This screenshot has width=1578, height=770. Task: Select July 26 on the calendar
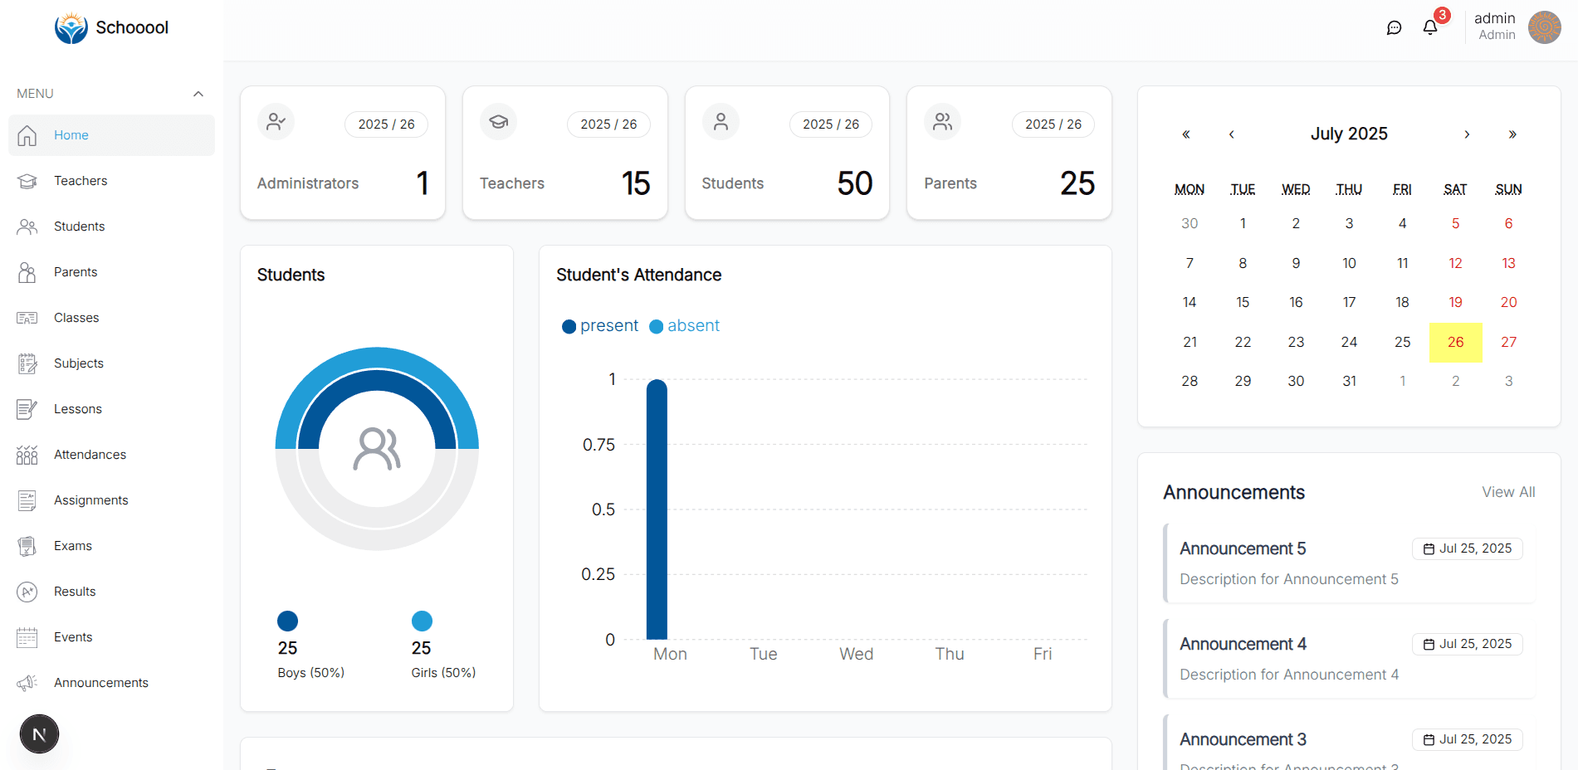click(x=1455, y=342)
